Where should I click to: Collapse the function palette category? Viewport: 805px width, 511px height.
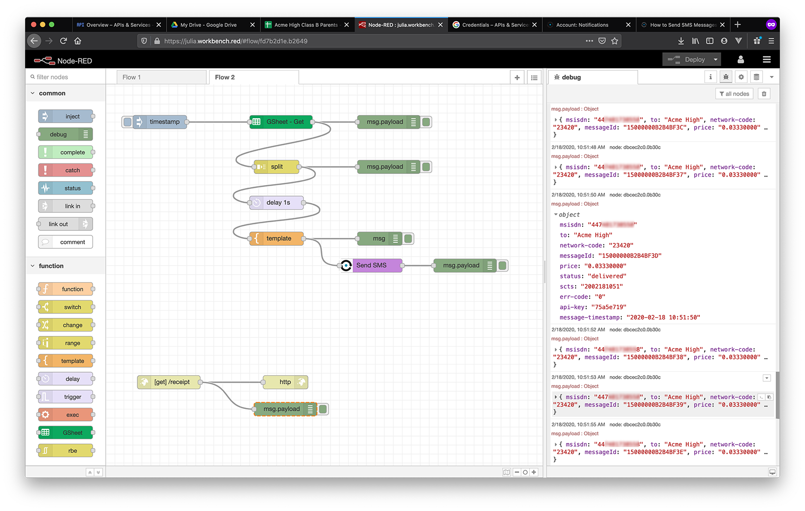pos(33,266)
